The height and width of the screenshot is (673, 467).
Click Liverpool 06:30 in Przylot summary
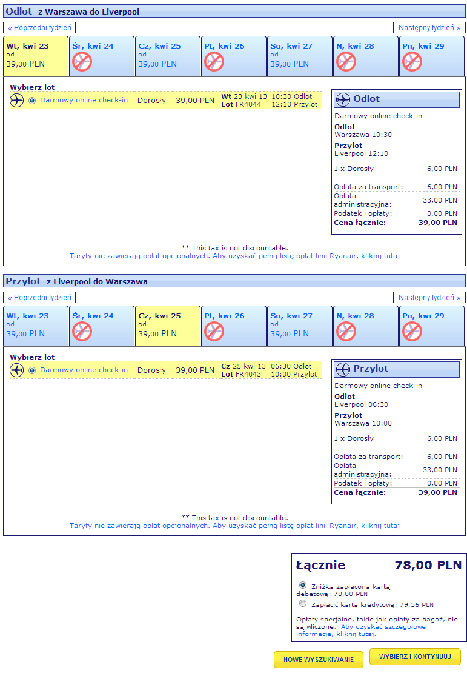(x=361, y=405)
